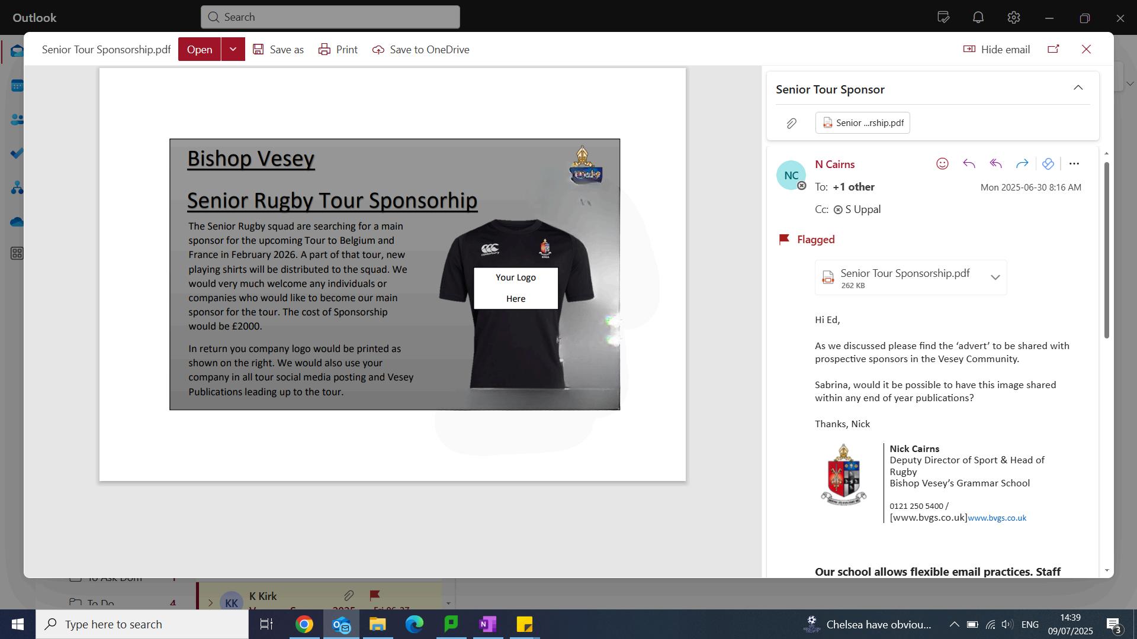Forward this email message
Image resolution: width=1137 pixels, height=639 pixels.
1022,164
